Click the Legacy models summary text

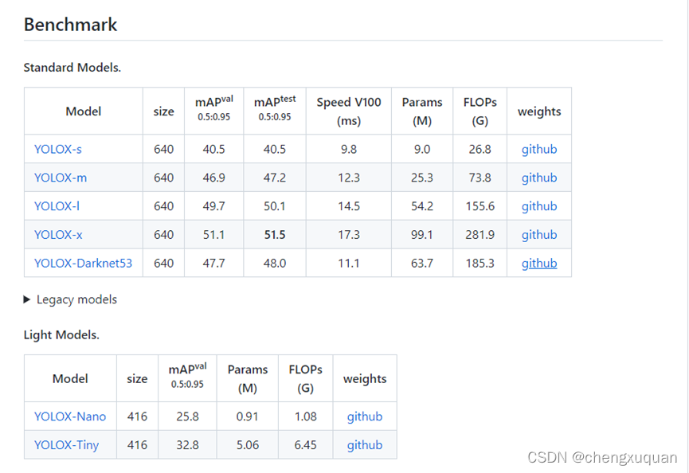(x=77, y=300)
